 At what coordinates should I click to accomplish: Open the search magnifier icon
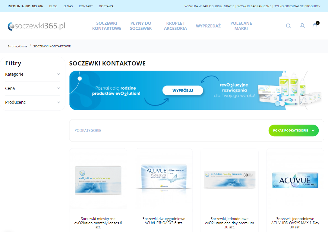pyautogui.click(x=289, y=26)
